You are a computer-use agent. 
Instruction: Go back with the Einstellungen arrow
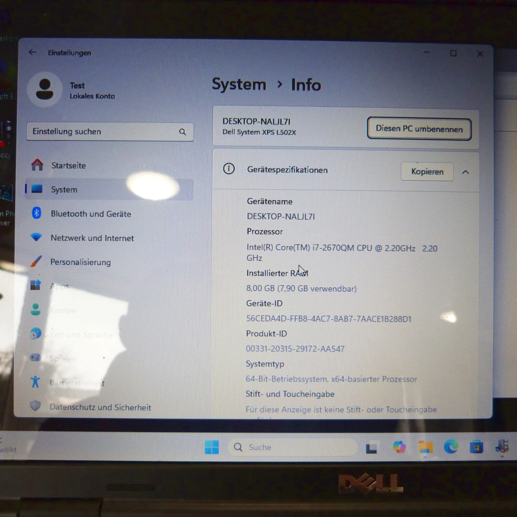[32, 52]
